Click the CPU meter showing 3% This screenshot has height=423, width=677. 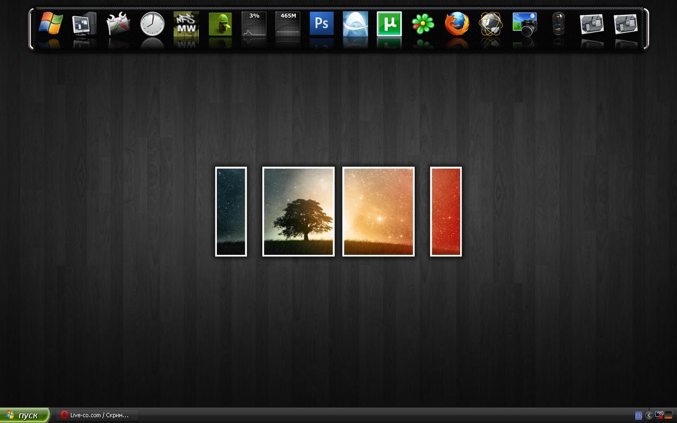[254, 24]
